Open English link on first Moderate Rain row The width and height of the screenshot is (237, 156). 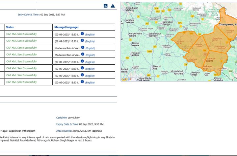pyautogui.click(x=90, y=48)
